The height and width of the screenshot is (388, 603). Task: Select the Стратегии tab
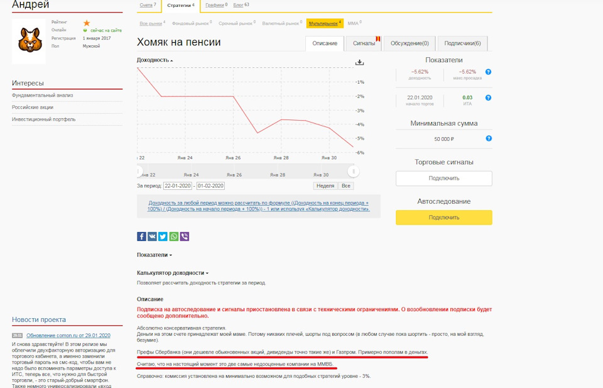coord(181,6)
